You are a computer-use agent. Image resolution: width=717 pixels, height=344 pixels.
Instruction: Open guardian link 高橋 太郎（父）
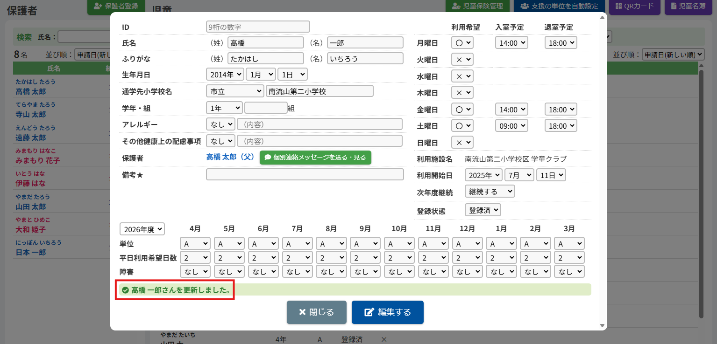pos(231,158)
